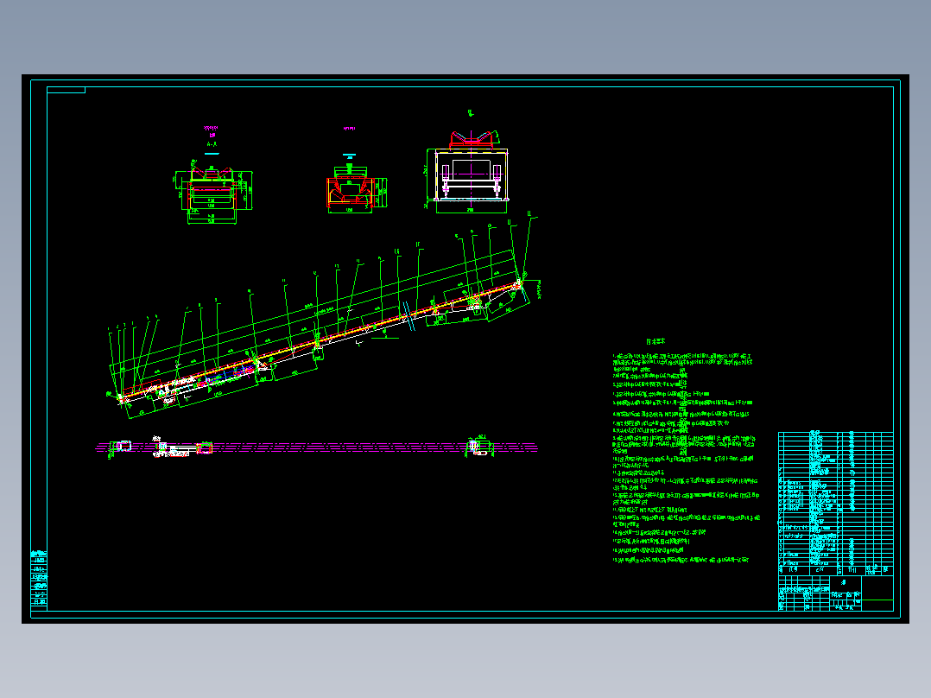Click the A-A section label

pos(212,144)
